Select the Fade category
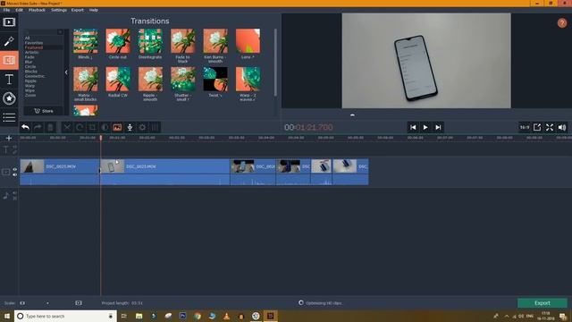This screenshot has height=322, width=572. [29, 57]
